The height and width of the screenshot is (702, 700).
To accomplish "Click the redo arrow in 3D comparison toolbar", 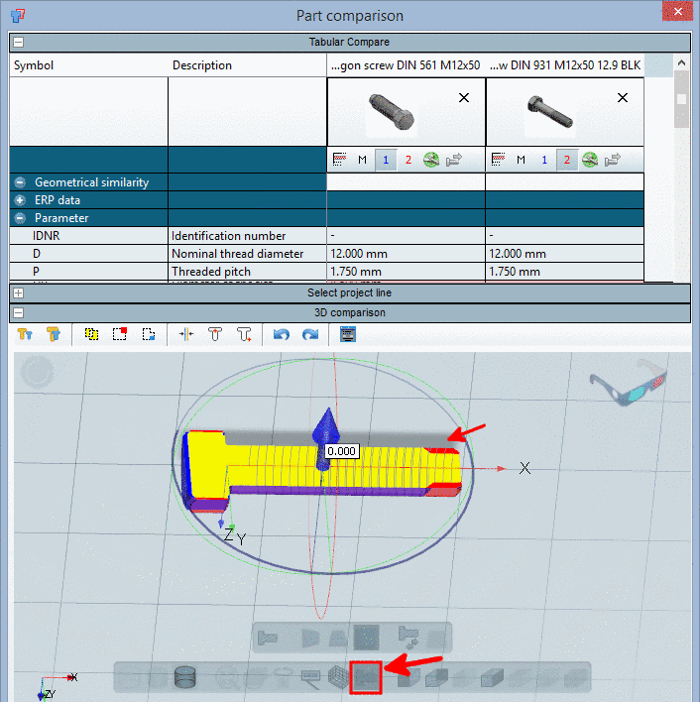I will coord(309,335).
